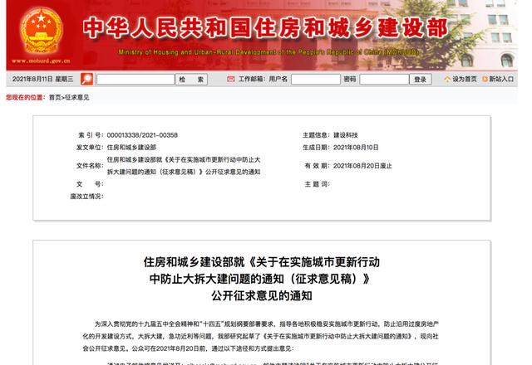Select issuing unit 住房和城乡建设部 value
Screen dimensions: 532x365
(131, 148)
